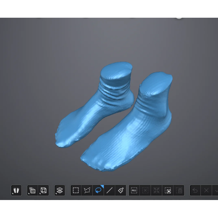Click the dashed box with arrows icon
Image resolution: width=218 pixels, height=218 pixels.
[x=156, y=190]
